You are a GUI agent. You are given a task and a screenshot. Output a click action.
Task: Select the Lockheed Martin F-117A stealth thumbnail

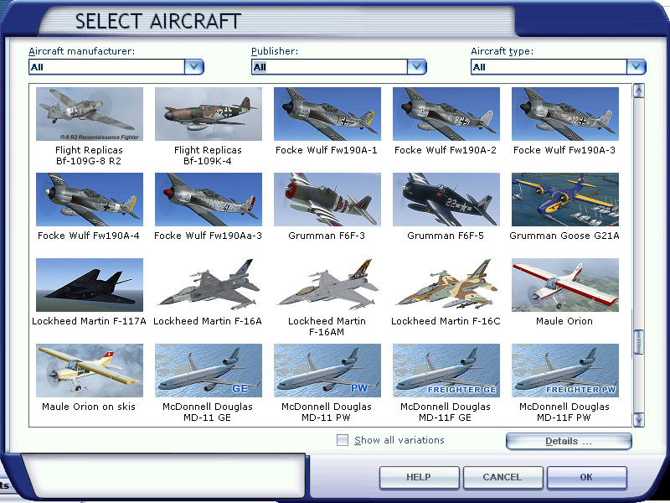[x=90, y=285]
